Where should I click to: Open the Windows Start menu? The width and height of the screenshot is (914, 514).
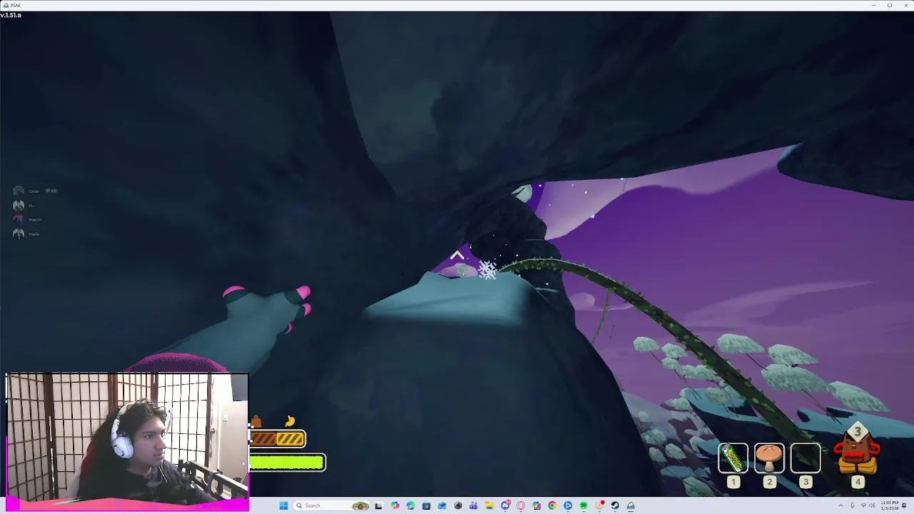click(x=283, y=506)
